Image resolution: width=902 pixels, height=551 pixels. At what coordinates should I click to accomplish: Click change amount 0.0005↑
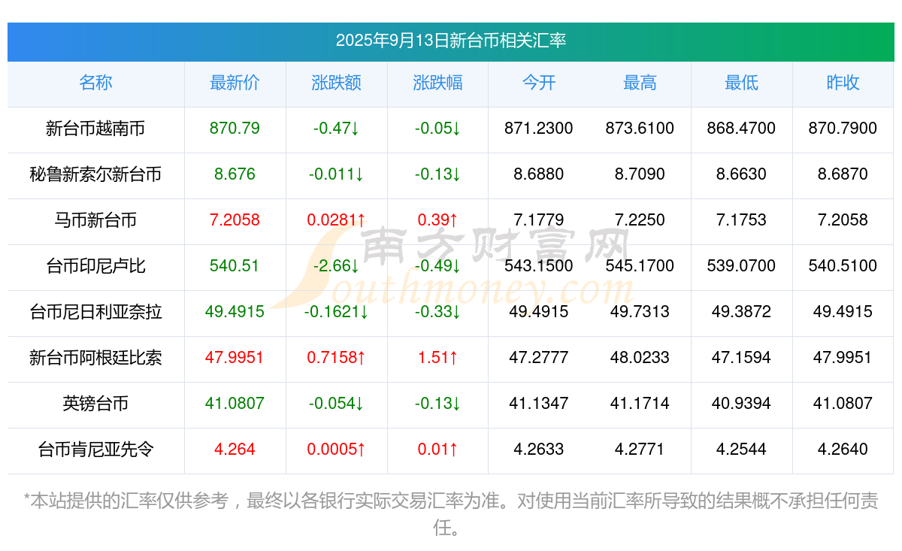pyautogui.click(x=337, y=450)
